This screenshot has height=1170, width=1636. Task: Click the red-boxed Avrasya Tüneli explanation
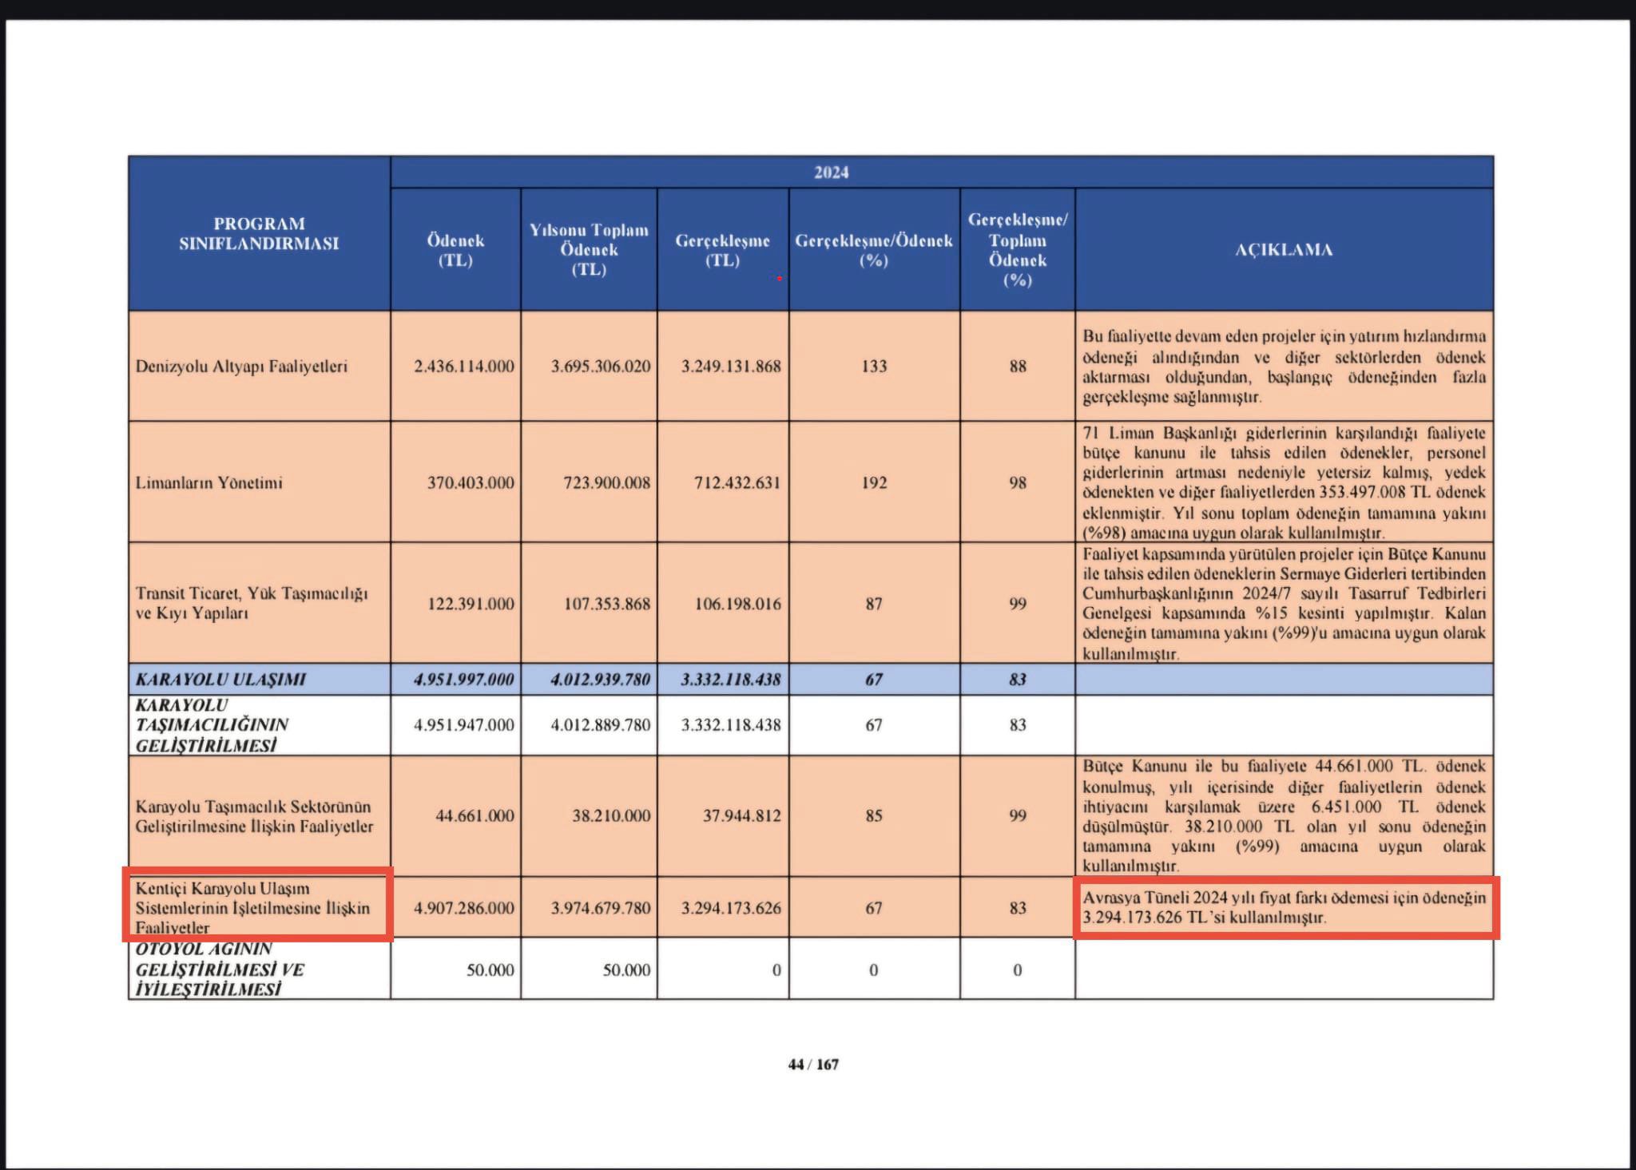(x=1283, y=908)
